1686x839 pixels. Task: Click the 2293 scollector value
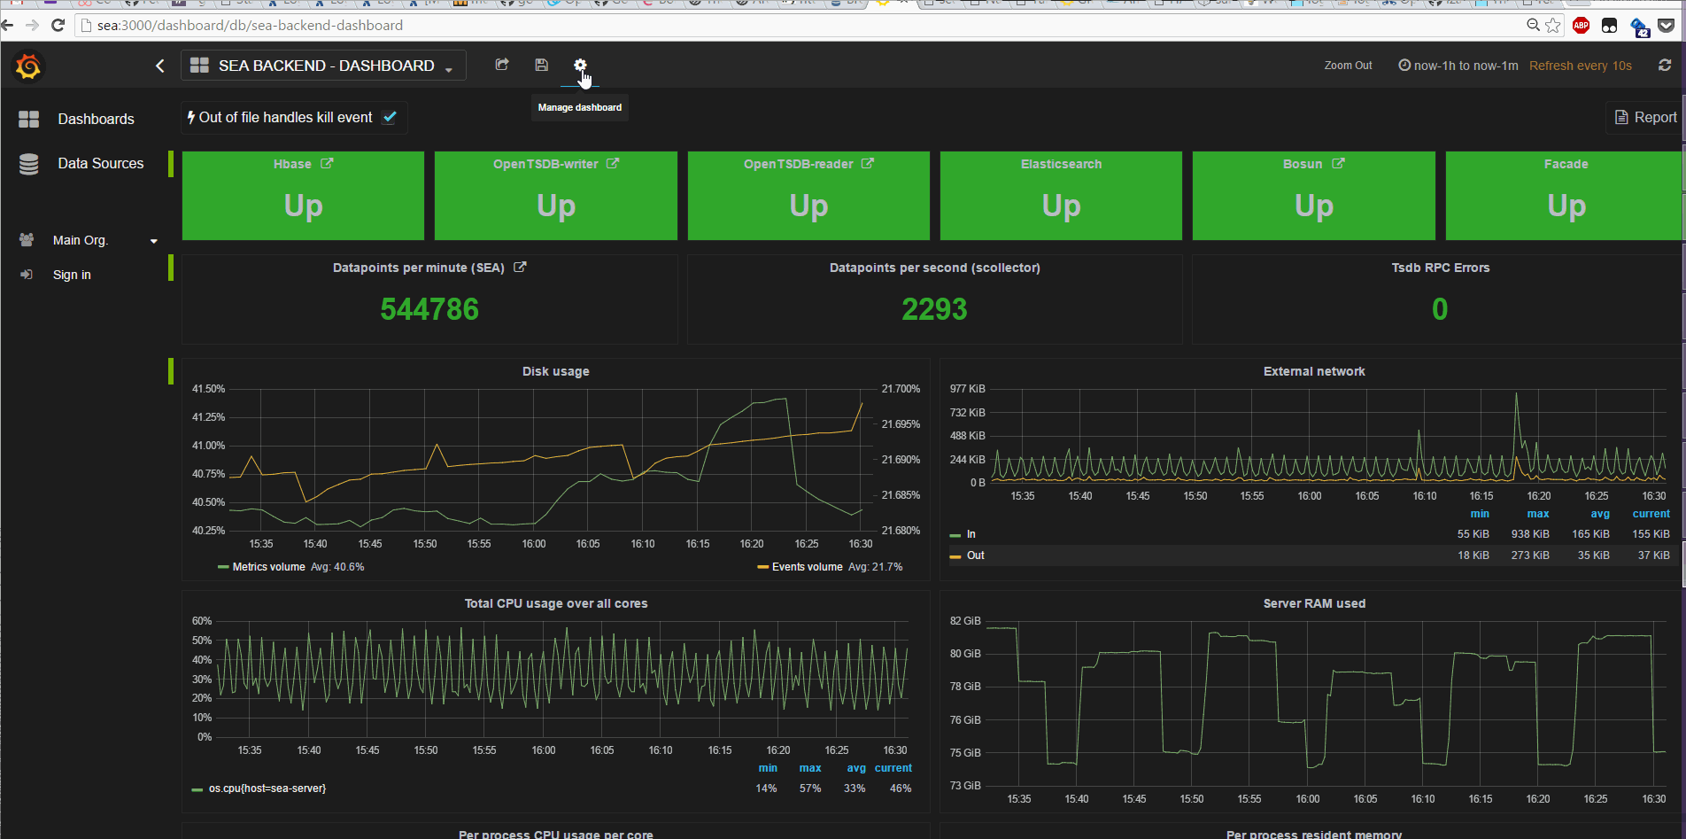click(934, 309)
